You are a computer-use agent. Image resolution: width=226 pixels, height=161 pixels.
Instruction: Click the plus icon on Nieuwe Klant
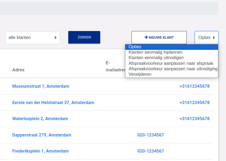(146, 38)
